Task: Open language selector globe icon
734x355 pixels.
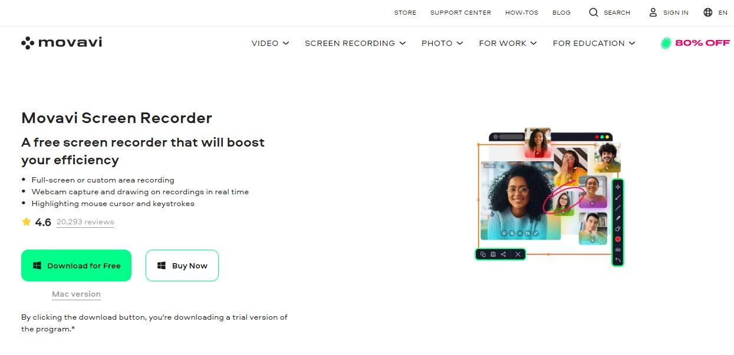Action: click(708, 12)
